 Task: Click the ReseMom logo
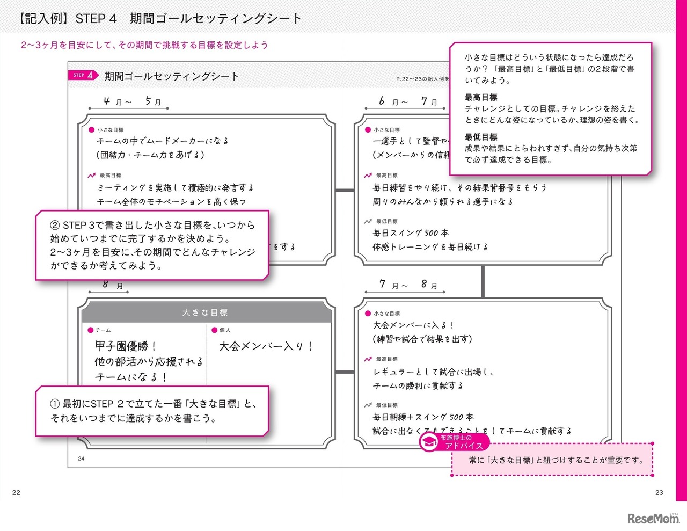653,518
